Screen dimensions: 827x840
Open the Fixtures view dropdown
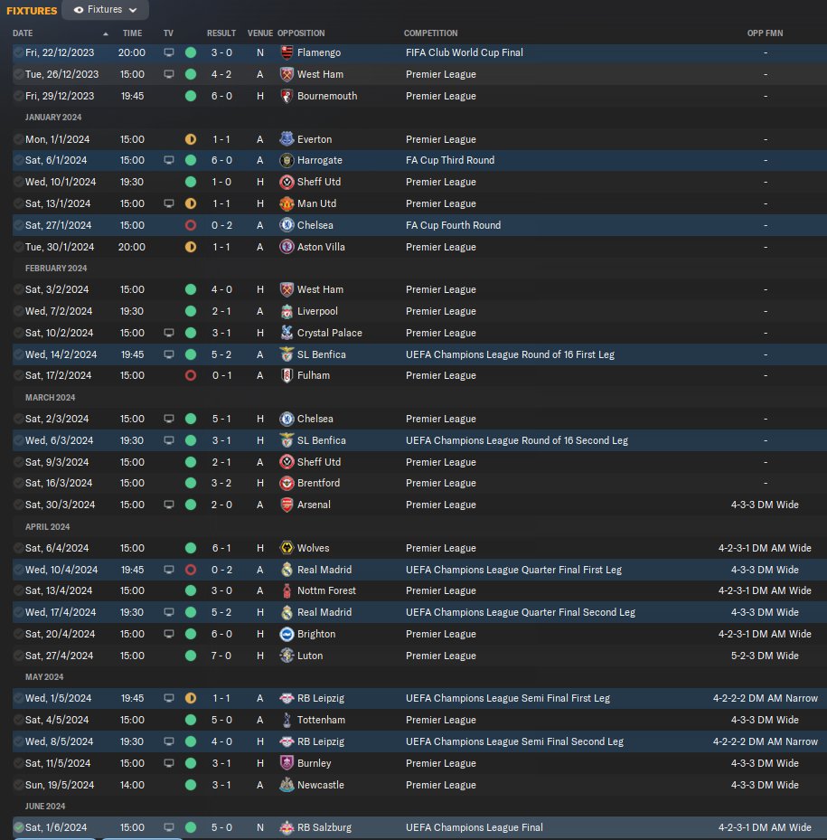105,10
